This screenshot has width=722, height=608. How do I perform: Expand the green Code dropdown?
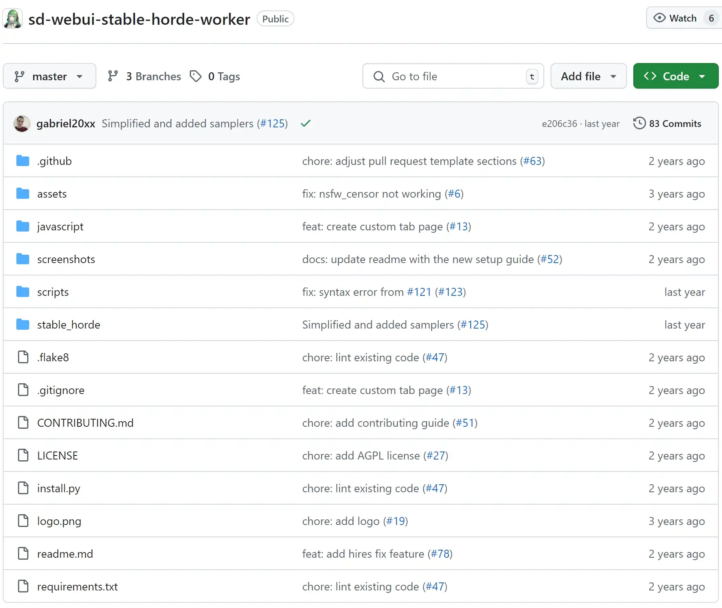coord(676,76)
